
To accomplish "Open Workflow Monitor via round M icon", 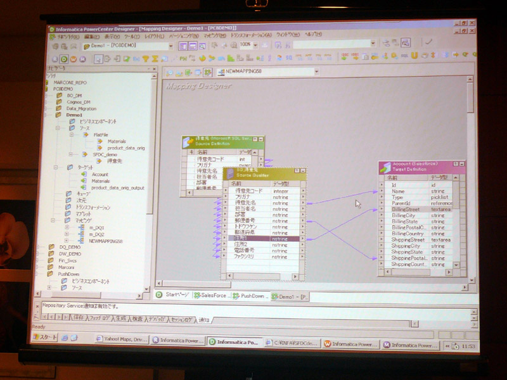I will pos(83,59).
